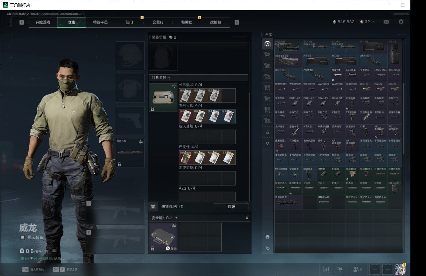Click the swap icon on the safe box
This screenshot has width=426, height=276.
click(x=173, y=226)
